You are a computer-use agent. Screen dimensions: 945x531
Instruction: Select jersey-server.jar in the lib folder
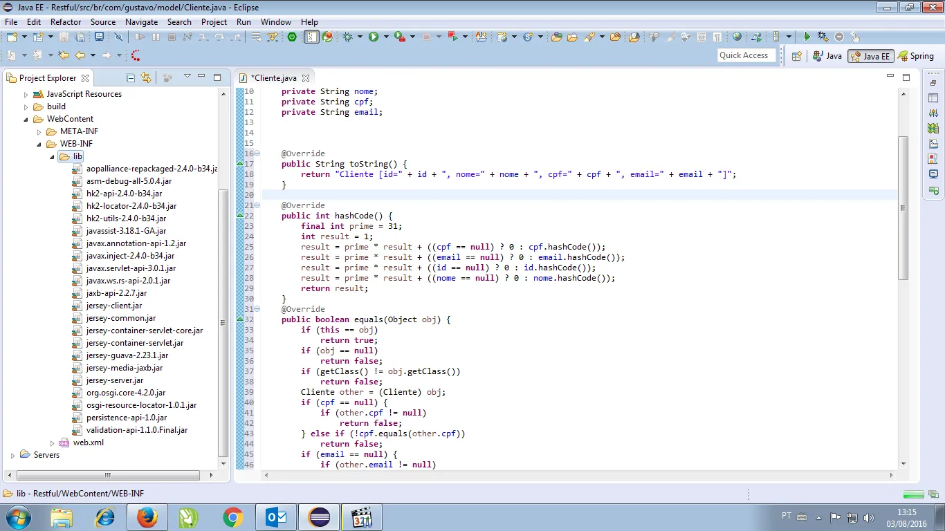click(x=115, y=380)
